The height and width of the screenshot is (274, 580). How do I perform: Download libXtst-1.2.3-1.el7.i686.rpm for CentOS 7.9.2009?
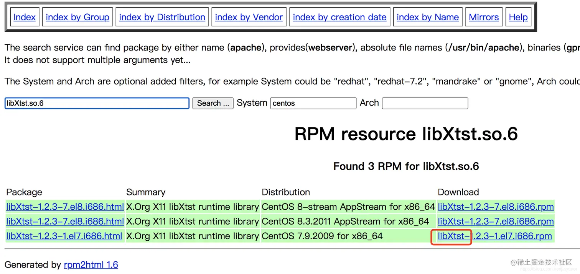pyautogui.click(x=495, y=236)
